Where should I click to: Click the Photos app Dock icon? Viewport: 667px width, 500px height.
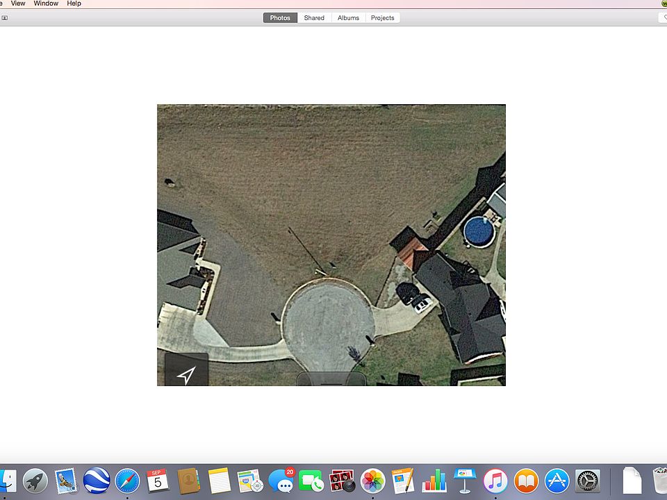[372, 481]
